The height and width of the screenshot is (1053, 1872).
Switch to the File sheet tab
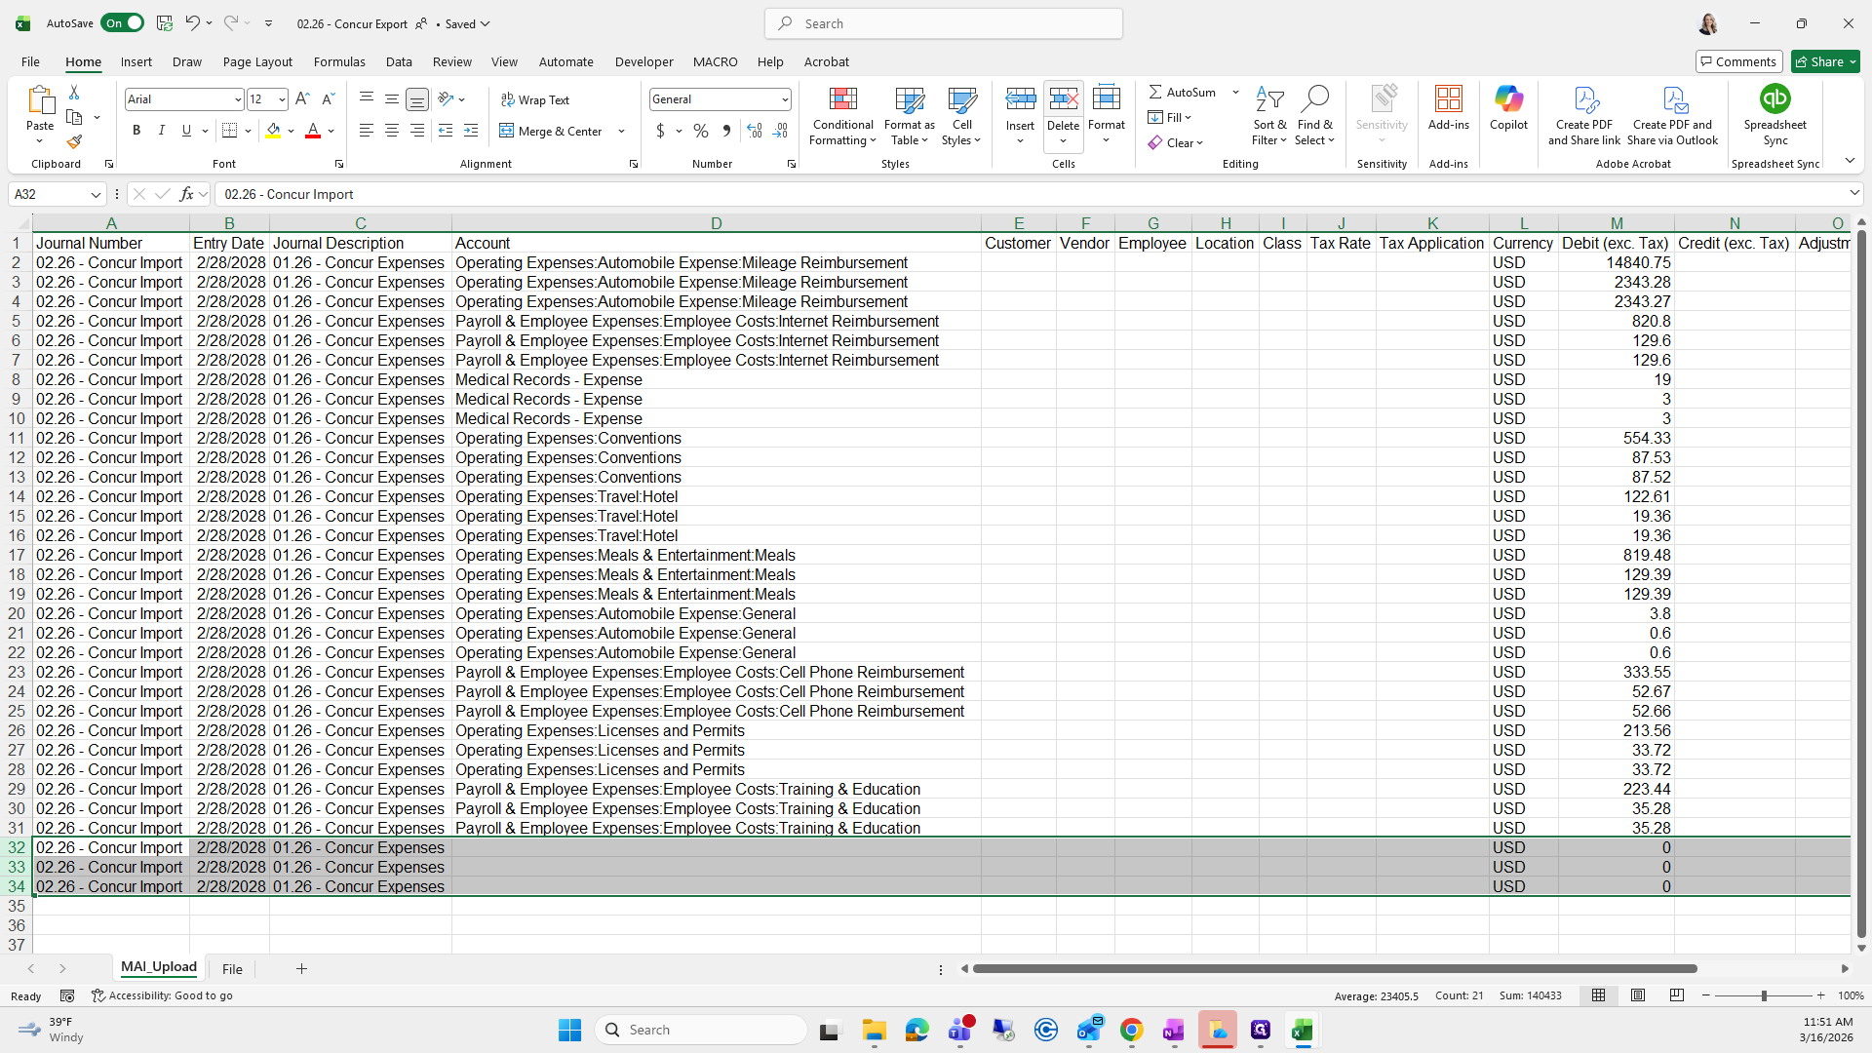pyautogui.click(x=232, y=969)
